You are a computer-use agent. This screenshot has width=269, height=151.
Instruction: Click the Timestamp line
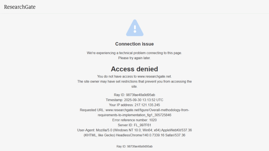pyautogui.click(x=134, y=100)
